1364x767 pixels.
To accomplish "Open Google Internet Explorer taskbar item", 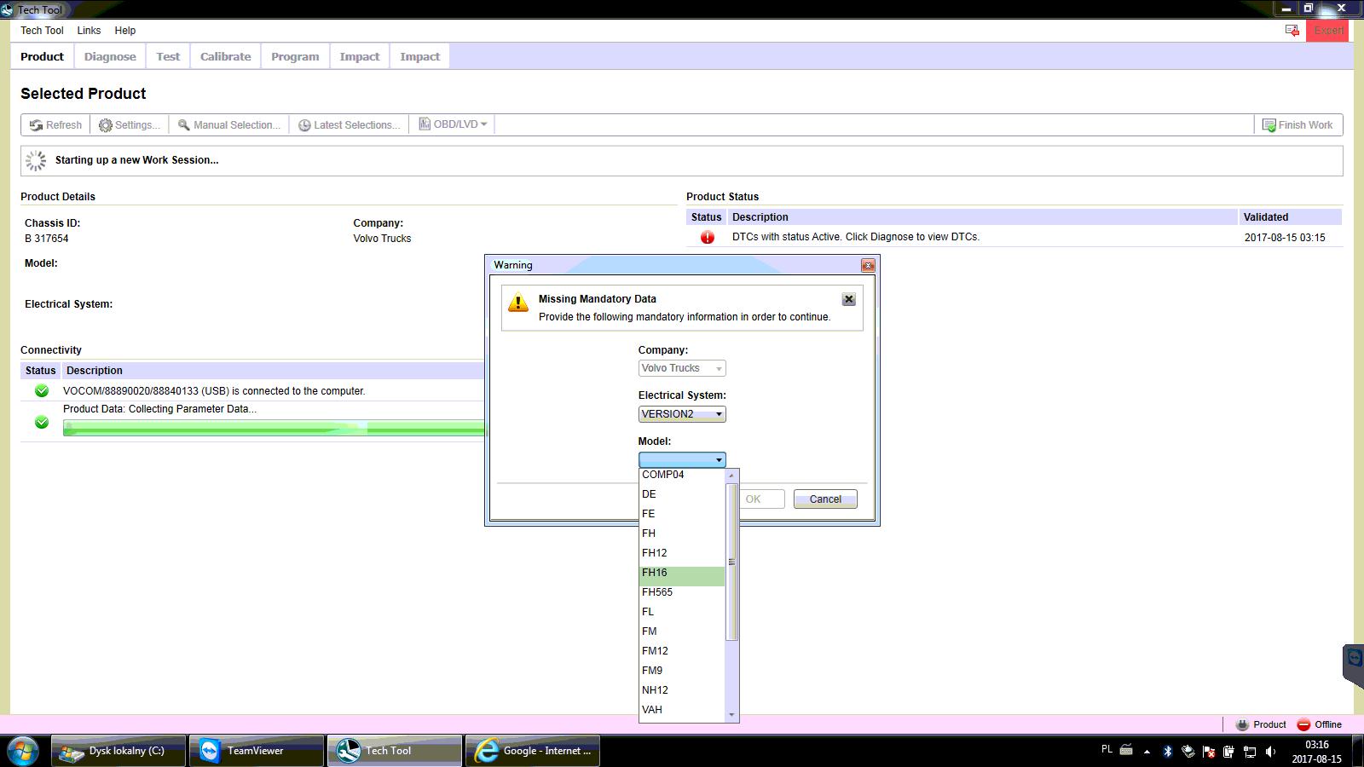I will (533, 751).
